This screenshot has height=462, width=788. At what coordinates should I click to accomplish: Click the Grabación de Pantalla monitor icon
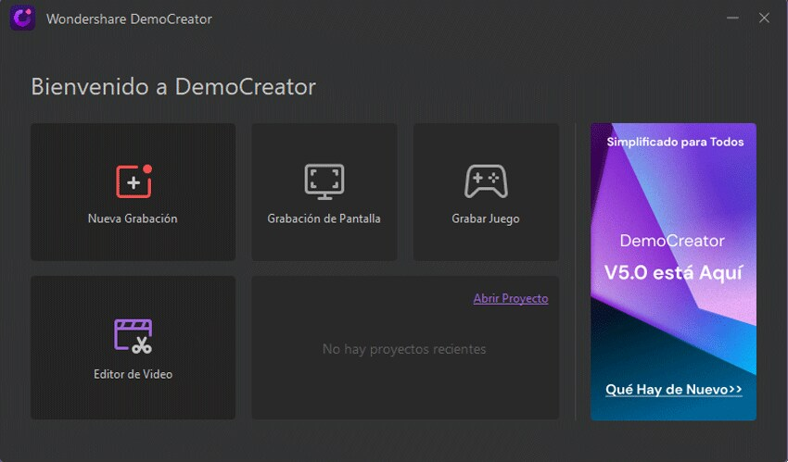(324, 181)
